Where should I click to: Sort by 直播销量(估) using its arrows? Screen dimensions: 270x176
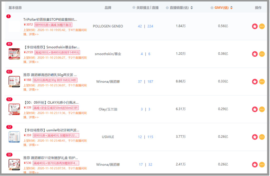pos(192,8)
